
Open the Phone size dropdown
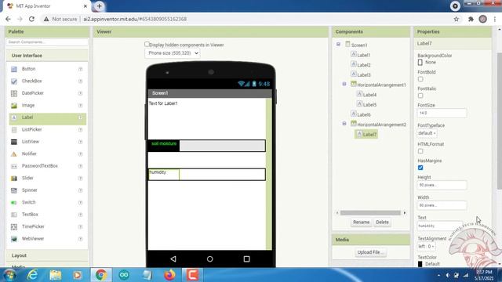tap(173, 53)
